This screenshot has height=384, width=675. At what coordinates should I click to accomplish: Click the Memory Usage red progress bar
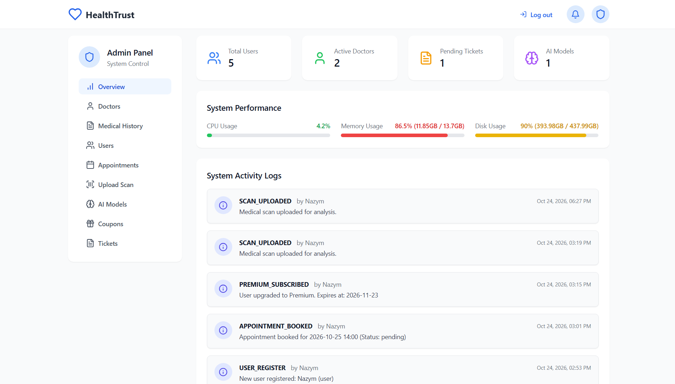point(403,135)
